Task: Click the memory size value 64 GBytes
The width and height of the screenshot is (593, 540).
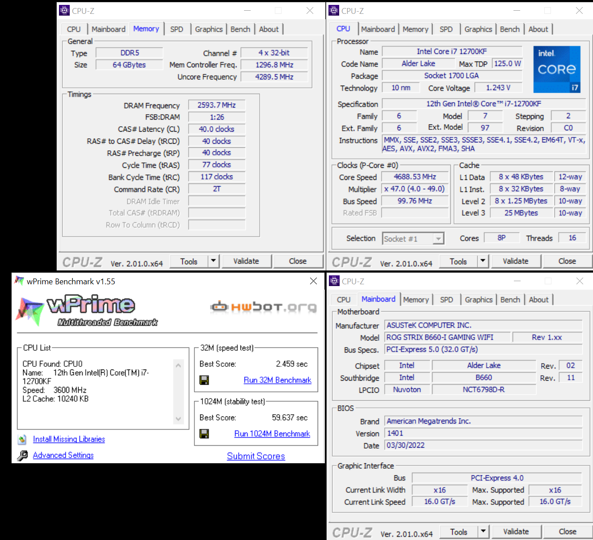Action: (x=129, y=65)
